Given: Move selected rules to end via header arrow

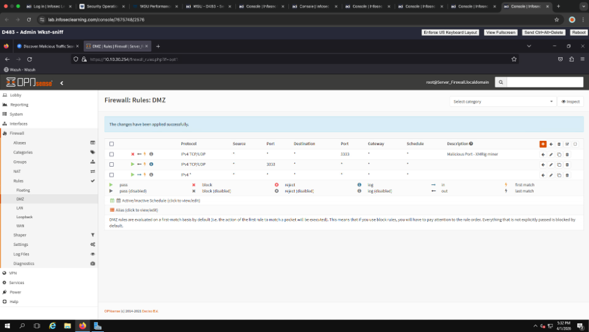Looking at the screenshot, I should pos(551,144).
